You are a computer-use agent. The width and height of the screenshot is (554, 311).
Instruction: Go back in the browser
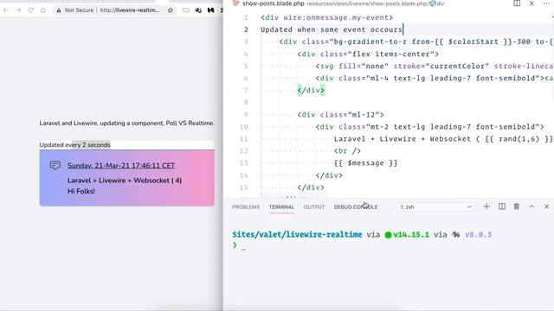6,10
